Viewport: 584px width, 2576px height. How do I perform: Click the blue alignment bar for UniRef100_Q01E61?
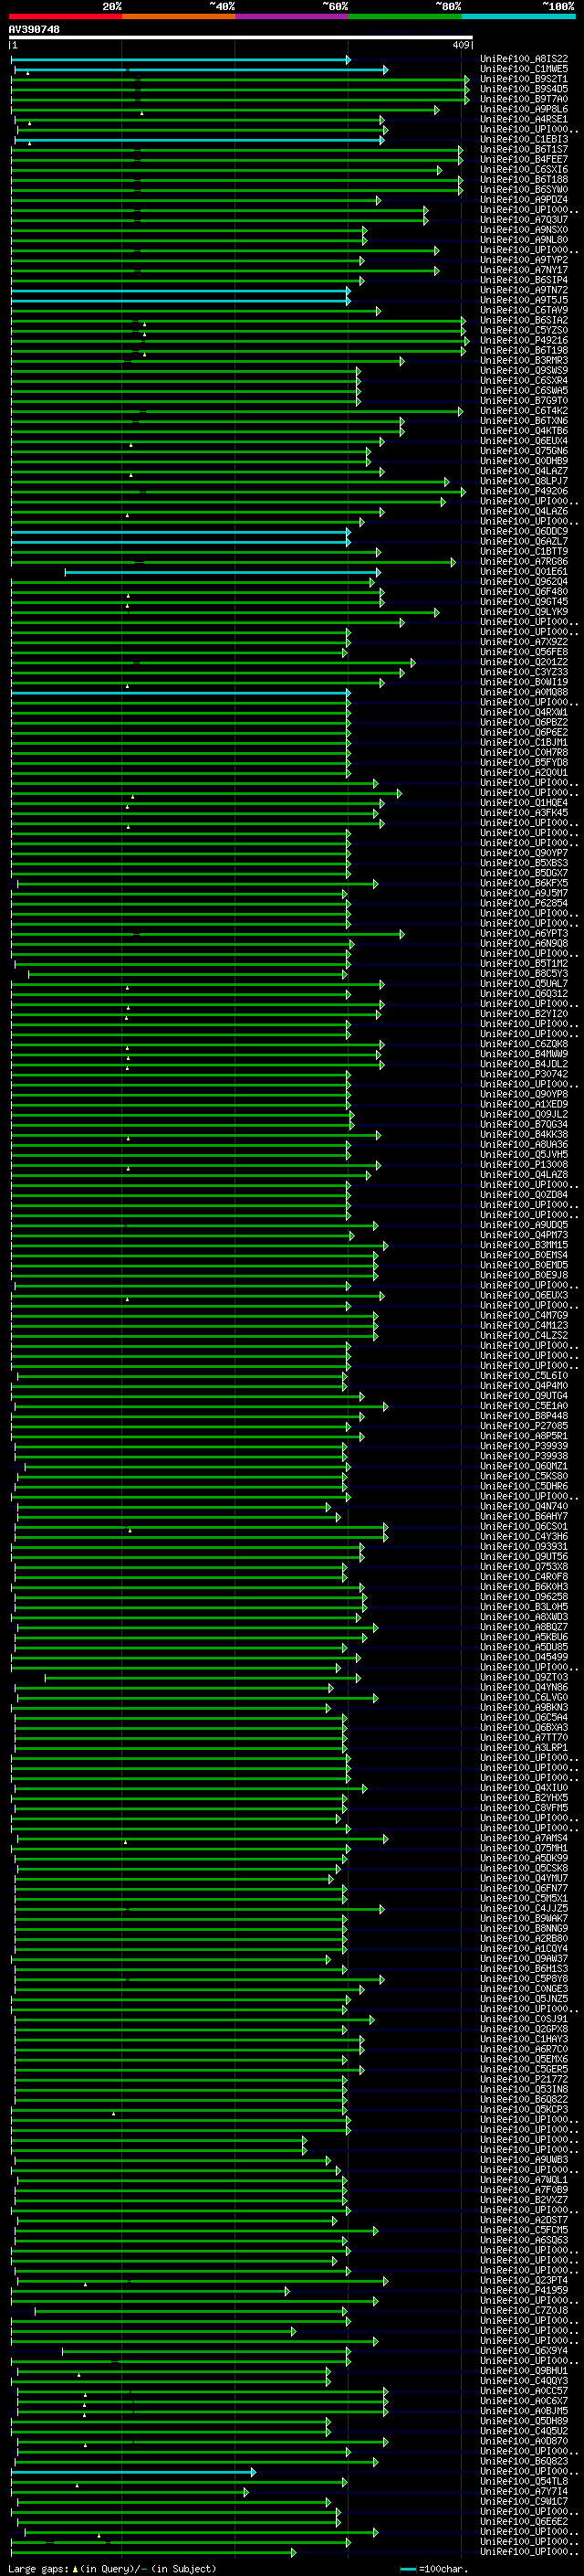223,572
